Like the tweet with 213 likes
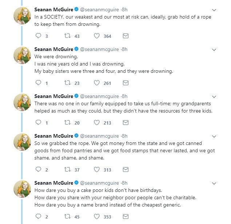This screenshot has height=224, width=231. click(97, 122)
